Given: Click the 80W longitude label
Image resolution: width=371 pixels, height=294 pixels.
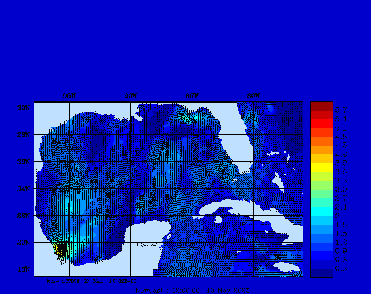Looking at the screenshot, I should pos(253,96).
